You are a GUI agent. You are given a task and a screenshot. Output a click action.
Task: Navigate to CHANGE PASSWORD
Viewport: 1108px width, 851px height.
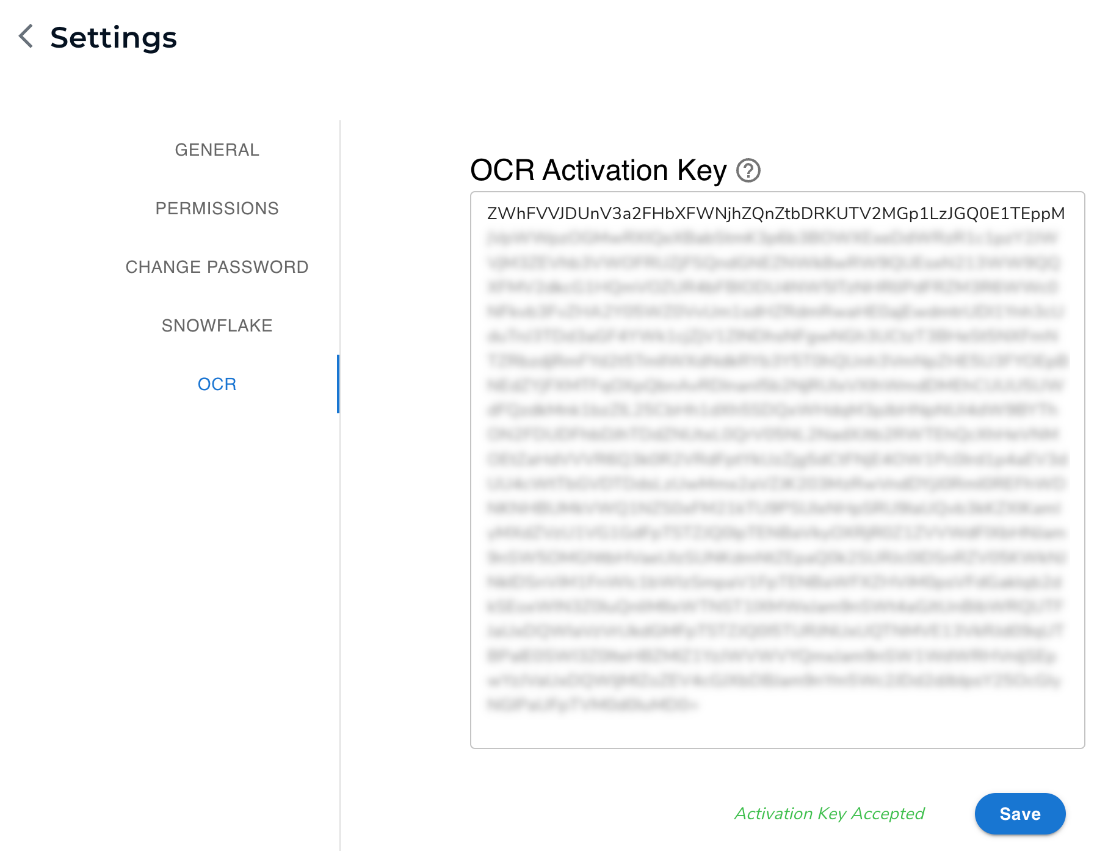click(216, 266)
